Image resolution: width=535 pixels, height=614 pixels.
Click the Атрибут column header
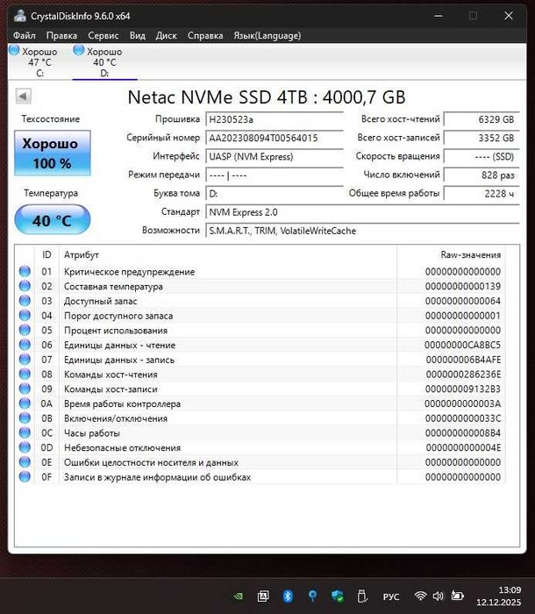click(228, 255)
